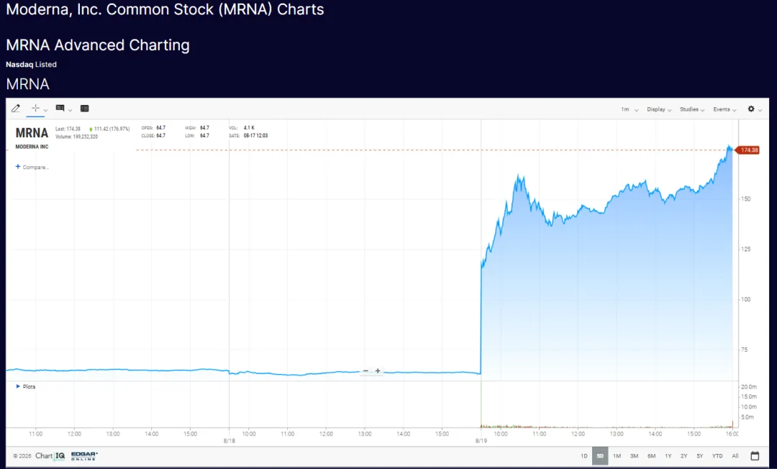Image resolution: width=777 pixels, height=469 pixels.
Task: Click the 'Last: 174.38' value
Action: [x=68, y=129]
